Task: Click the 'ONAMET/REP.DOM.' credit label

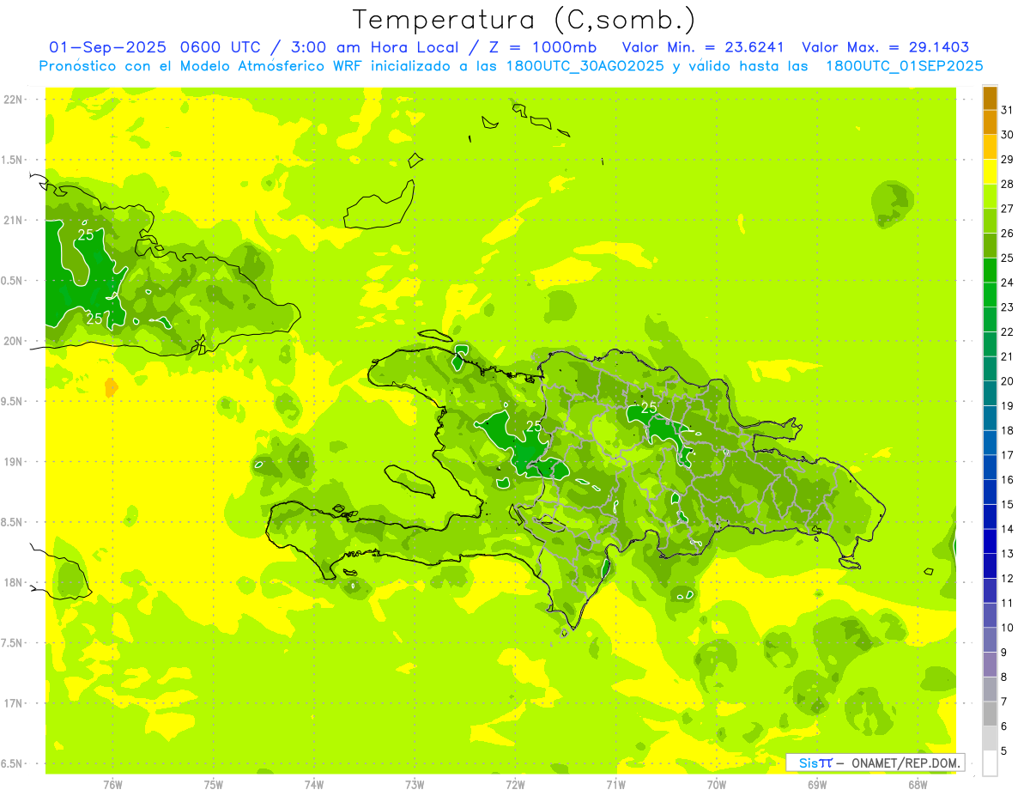Action: (905, 763)
